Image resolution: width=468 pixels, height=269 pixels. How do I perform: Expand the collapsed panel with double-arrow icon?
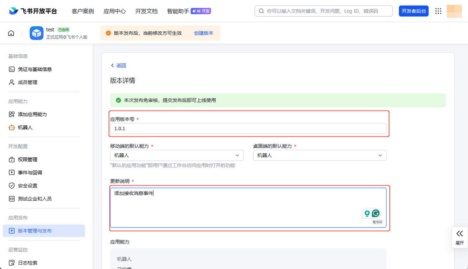tap(460, 237)
